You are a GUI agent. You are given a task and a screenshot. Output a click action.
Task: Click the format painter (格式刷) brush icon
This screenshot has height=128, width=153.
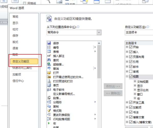(x=49, y=110)
